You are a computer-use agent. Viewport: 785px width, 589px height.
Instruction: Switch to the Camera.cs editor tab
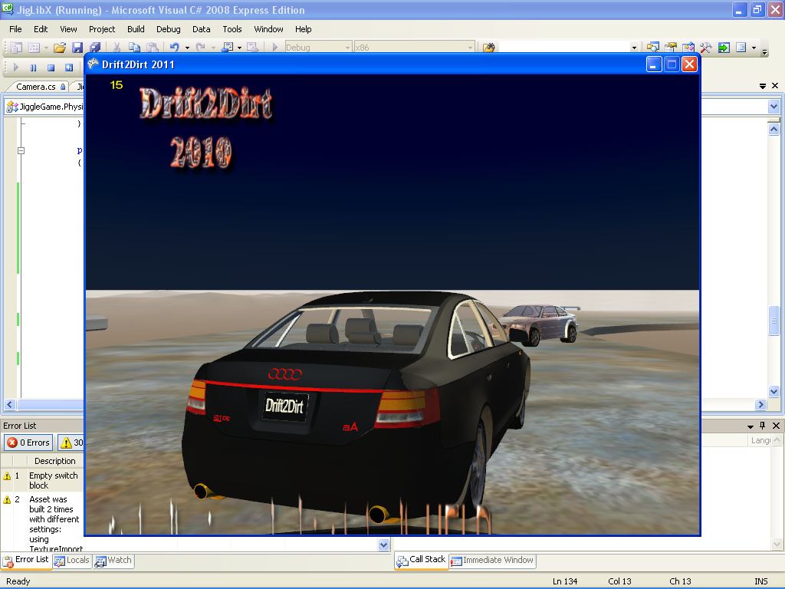point(40,86)
